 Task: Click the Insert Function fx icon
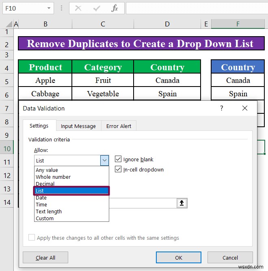(x=115, y=8)
